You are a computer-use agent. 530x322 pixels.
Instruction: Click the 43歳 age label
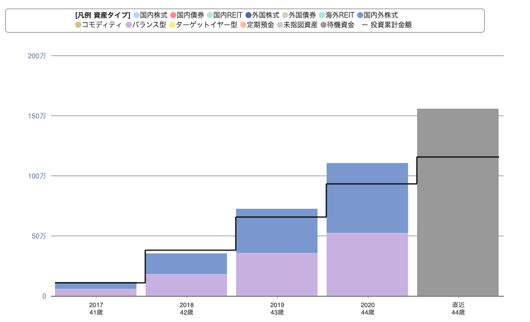[x=277, y=312]
